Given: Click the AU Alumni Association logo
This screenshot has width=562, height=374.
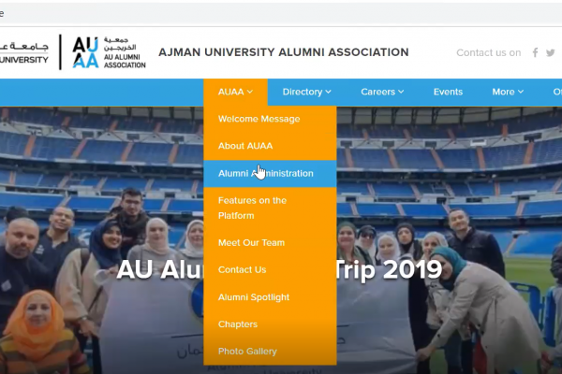Looking at the screenshot, I should (x=109, y=52).
